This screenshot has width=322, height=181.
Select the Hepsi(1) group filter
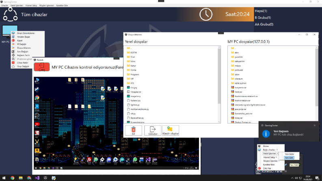click(261, 11)
